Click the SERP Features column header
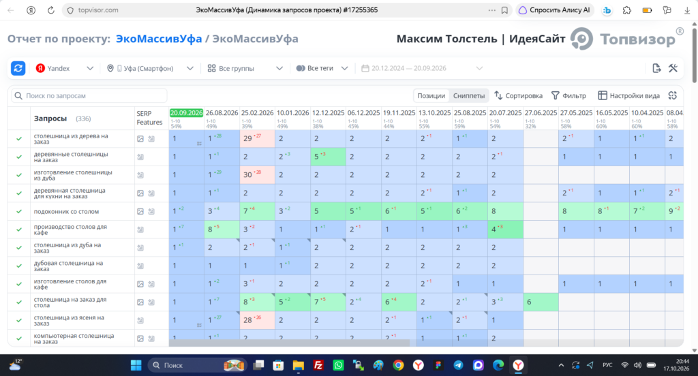698x376 pixels. [149, 118]
